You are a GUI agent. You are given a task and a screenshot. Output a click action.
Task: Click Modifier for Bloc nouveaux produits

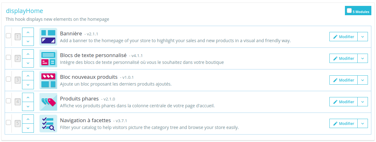click(x=343, y=80)
